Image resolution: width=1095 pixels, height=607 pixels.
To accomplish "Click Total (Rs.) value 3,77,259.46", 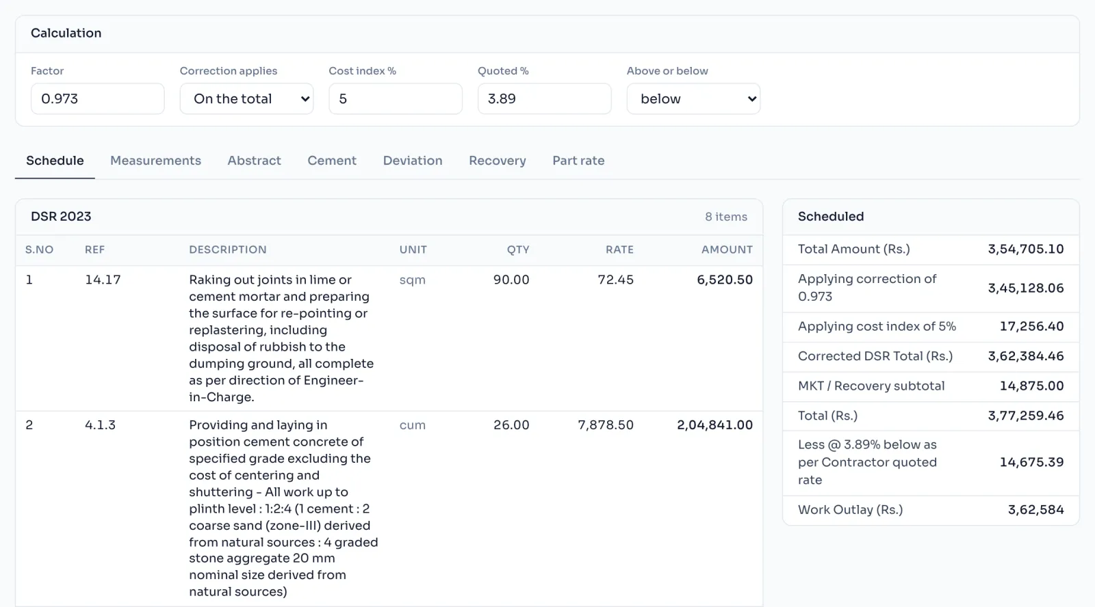I will coord(1025,416).
